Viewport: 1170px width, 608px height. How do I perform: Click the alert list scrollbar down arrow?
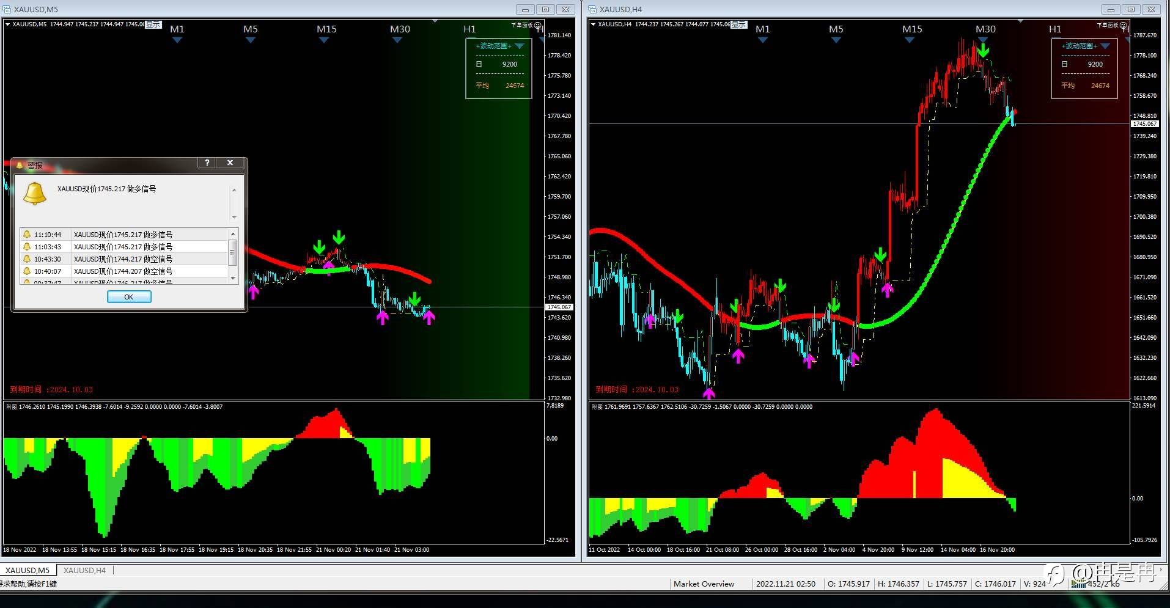tap(233, 278)
